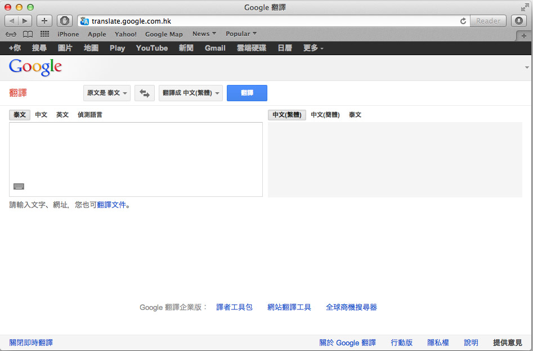
Task: Open 地圖 in the Google bar
Action: tap(91, 48)
